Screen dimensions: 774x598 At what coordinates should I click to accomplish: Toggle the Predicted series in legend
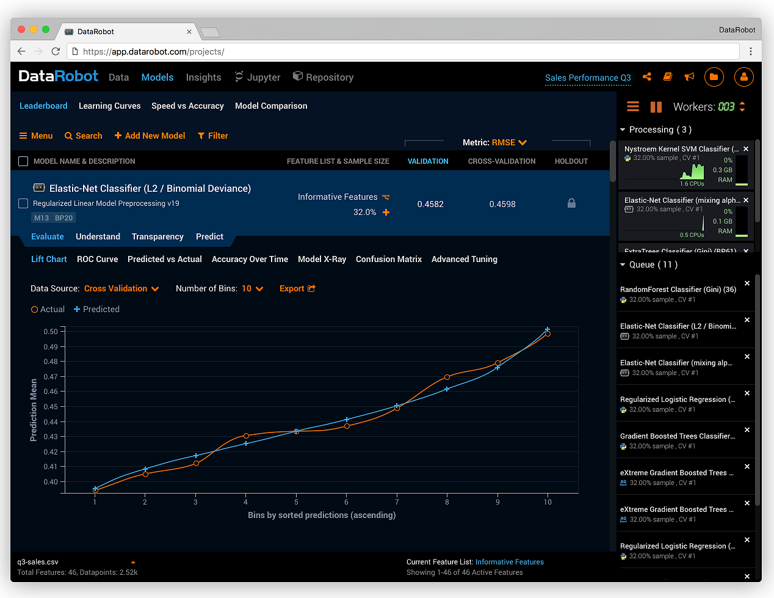pos(96,310)
